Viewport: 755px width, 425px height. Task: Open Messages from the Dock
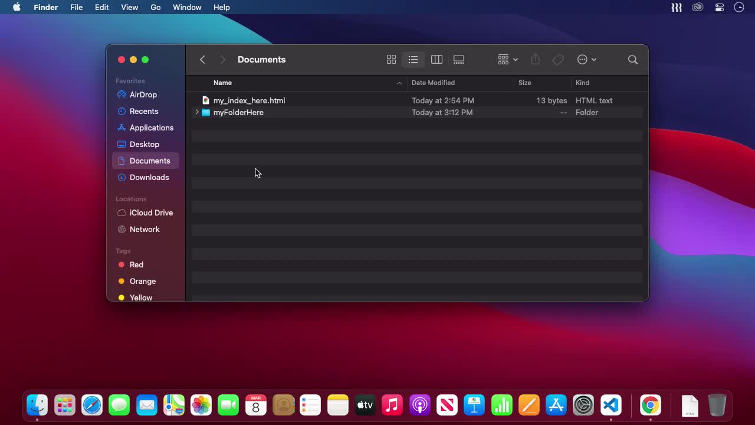coord(119,405)
